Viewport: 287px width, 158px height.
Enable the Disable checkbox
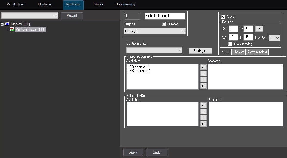pos(164,24)
